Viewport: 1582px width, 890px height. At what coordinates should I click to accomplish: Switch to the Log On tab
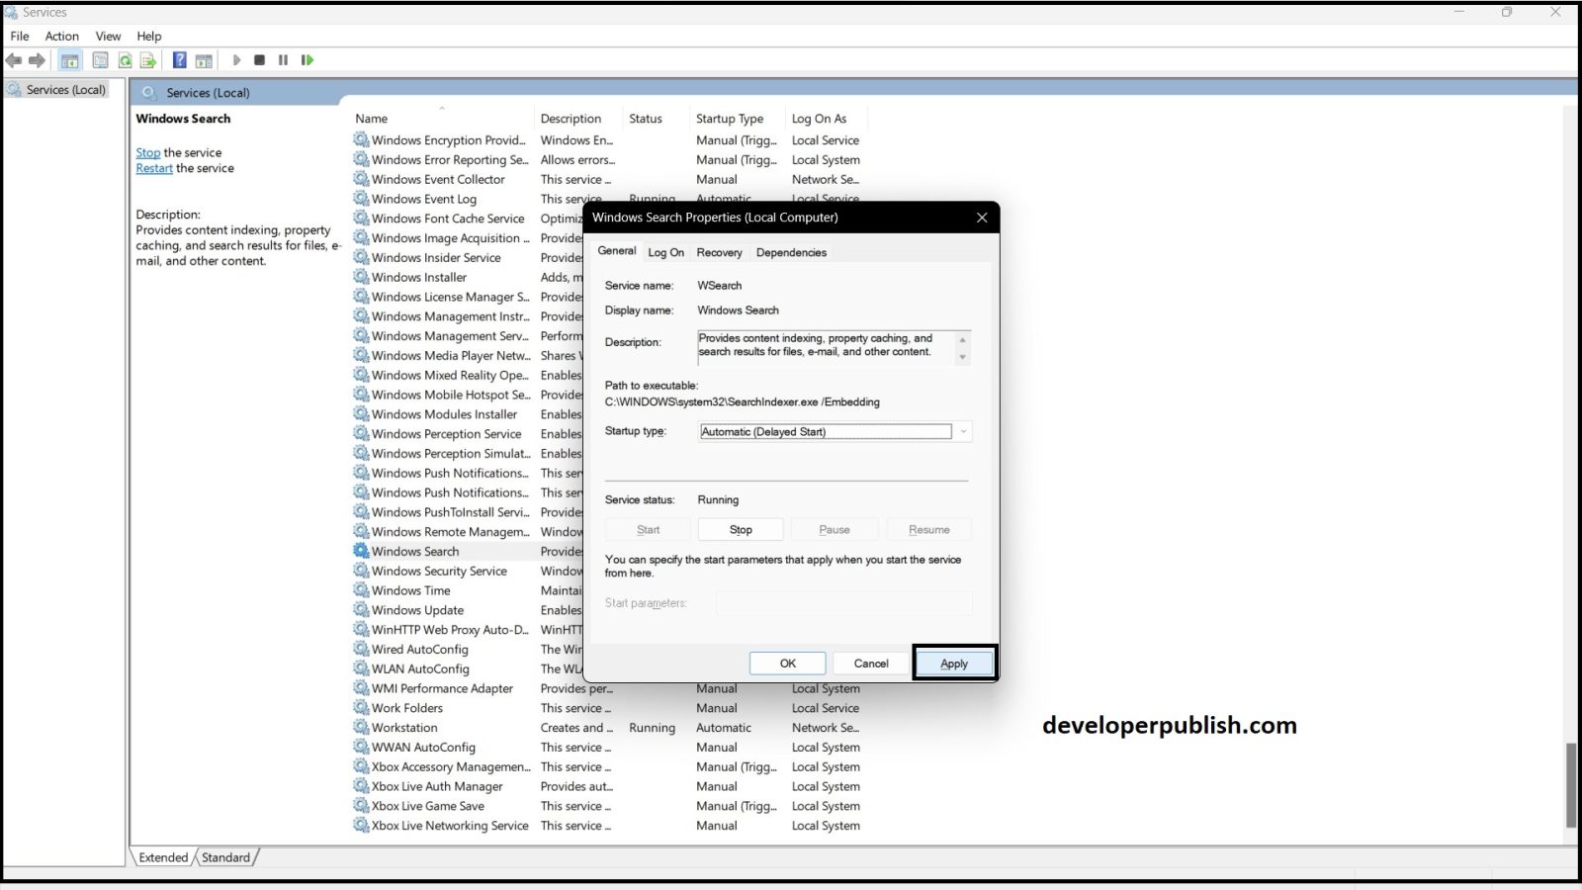click(665, 252)
